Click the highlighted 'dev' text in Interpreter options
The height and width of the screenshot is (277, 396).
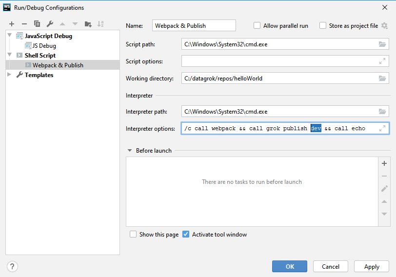click(316, 128)
